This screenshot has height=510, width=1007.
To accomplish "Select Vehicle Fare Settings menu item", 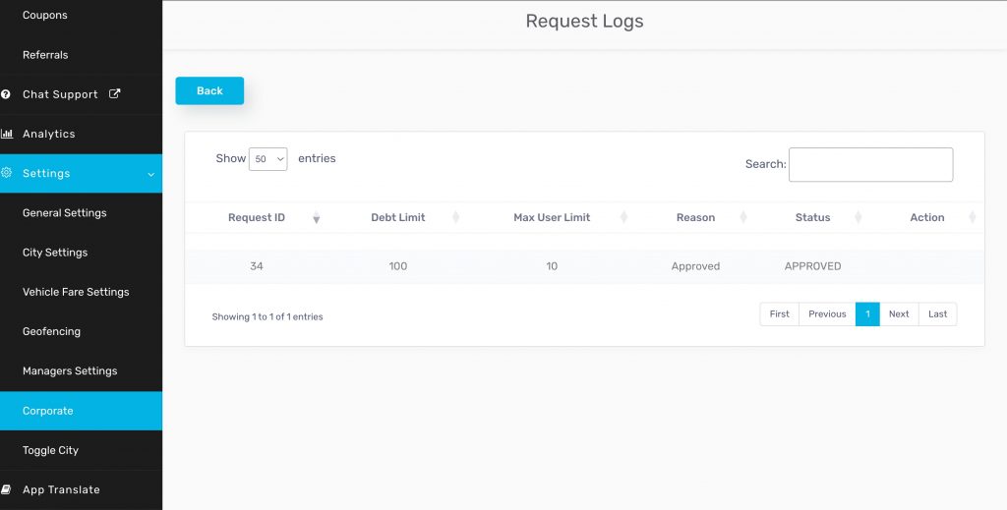I will coord(76,292).
